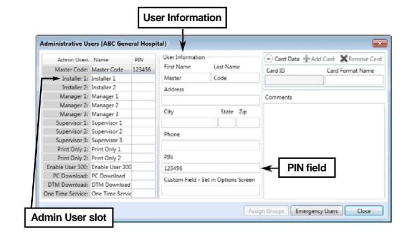Click inside the Comments text area

pyautogui.click(x=324, y=151)
